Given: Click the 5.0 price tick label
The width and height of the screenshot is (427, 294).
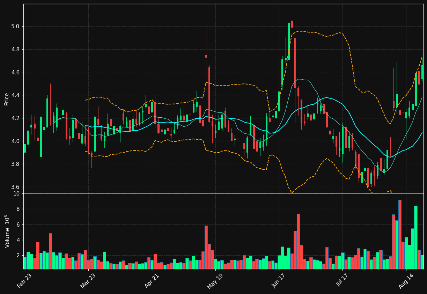Looking at the screenshot, I should (16, 27).
